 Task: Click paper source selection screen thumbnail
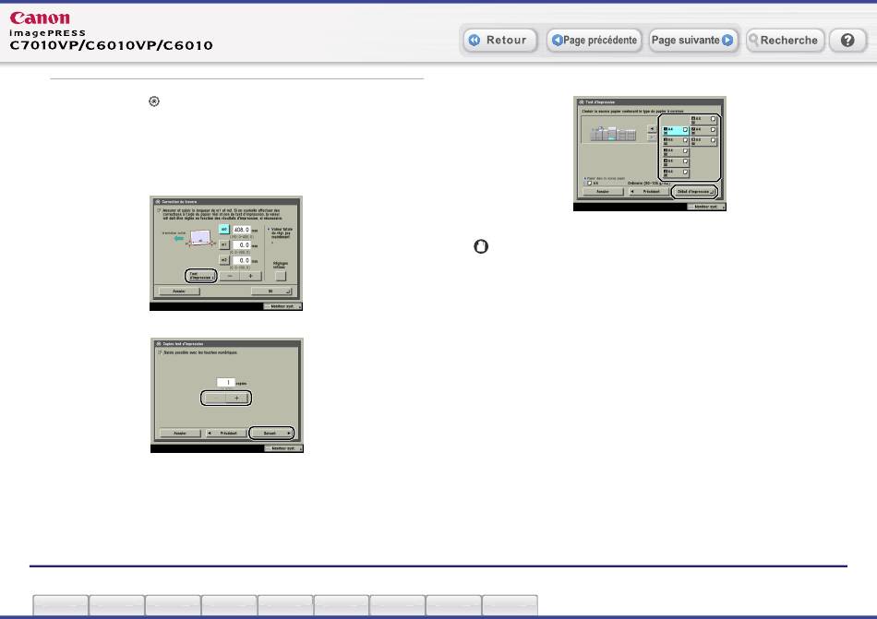(x=651, y=153)
